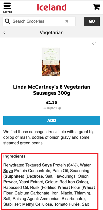Select the Vegetarian category header
The height and width of the screenshot is (210, 103).
pos(52,33)
